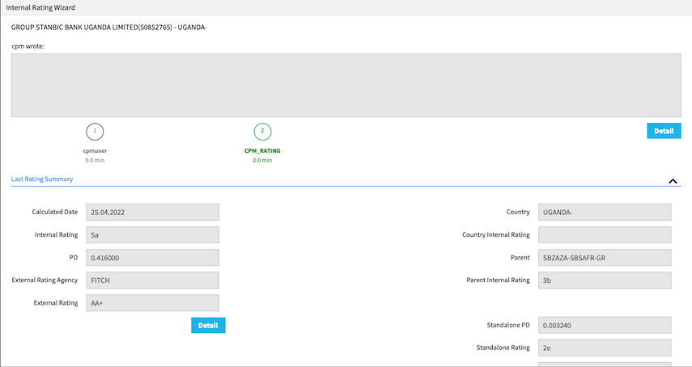
Task: Select workflow step 1 circle cpmuser
Action: pyautogui.click(x=95, y=131)
